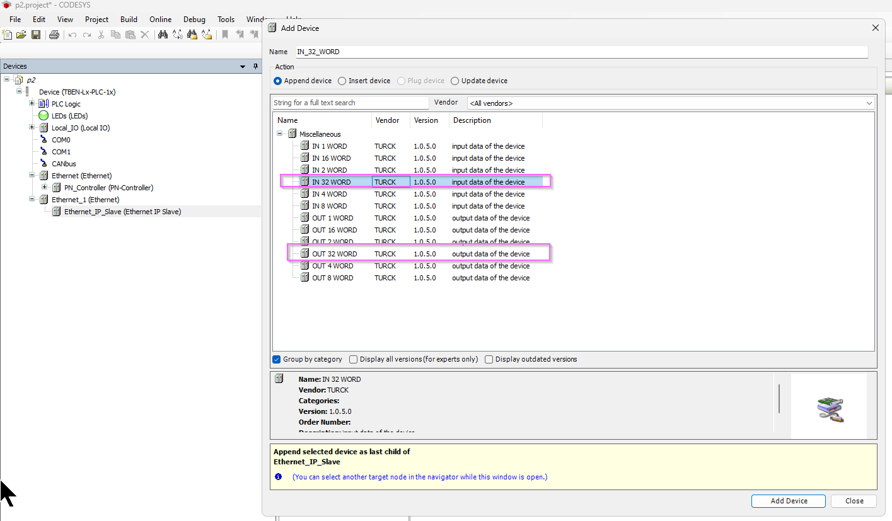Click the Cut scissors icon
Screen dimensions: 892x521
pos(101,35)
